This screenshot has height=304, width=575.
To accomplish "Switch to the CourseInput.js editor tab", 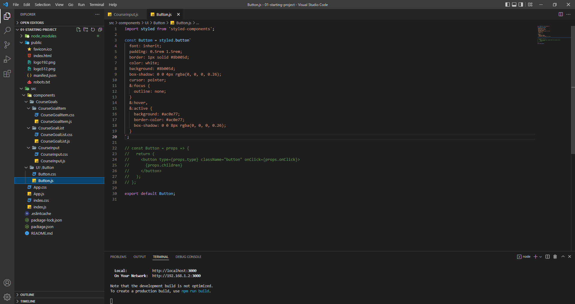I will [x=126, y=14].
